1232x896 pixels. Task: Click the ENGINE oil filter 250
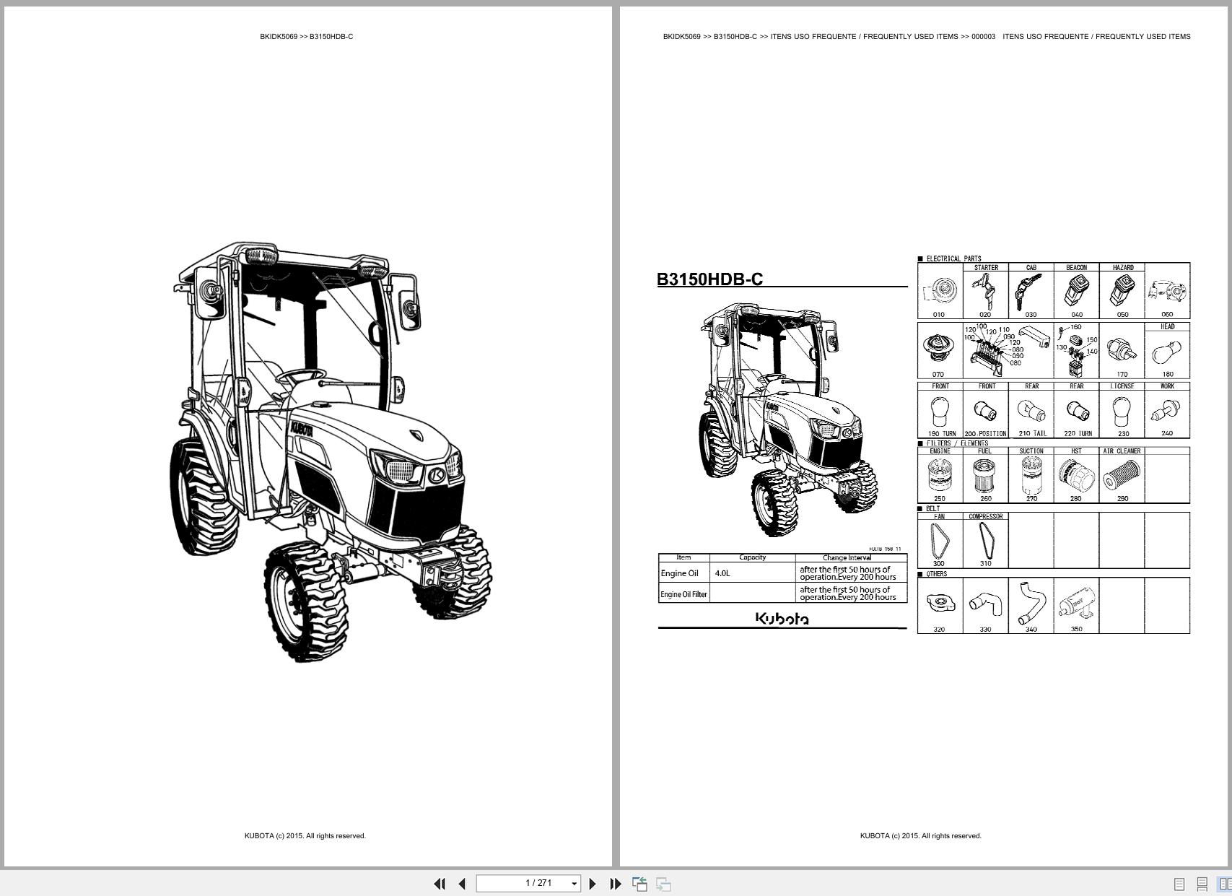[940, 475]
